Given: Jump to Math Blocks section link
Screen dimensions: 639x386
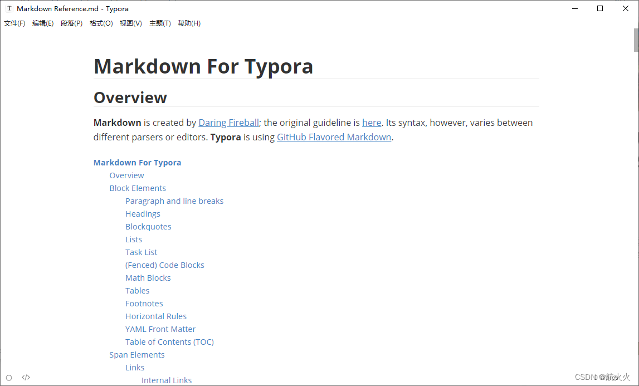Looking at the screenshot, I should pyautogui.click(x=148, y=278).
